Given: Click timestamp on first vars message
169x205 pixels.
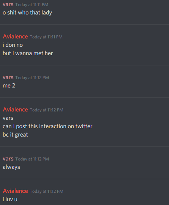Looking at the screenshot, I should [32, 5].
